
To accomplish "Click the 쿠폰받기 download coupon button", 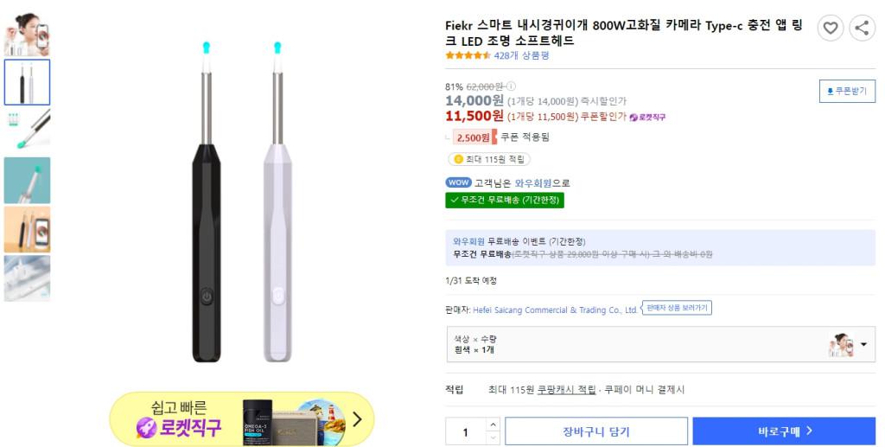I will click(847, 91).
